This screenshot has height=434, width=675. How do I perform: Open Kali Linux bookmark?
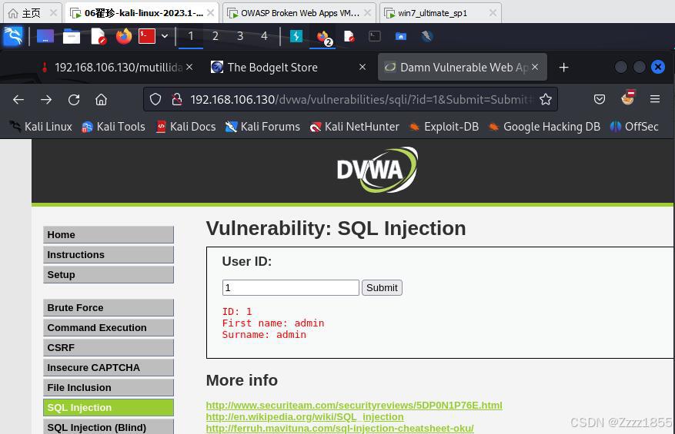41,127
